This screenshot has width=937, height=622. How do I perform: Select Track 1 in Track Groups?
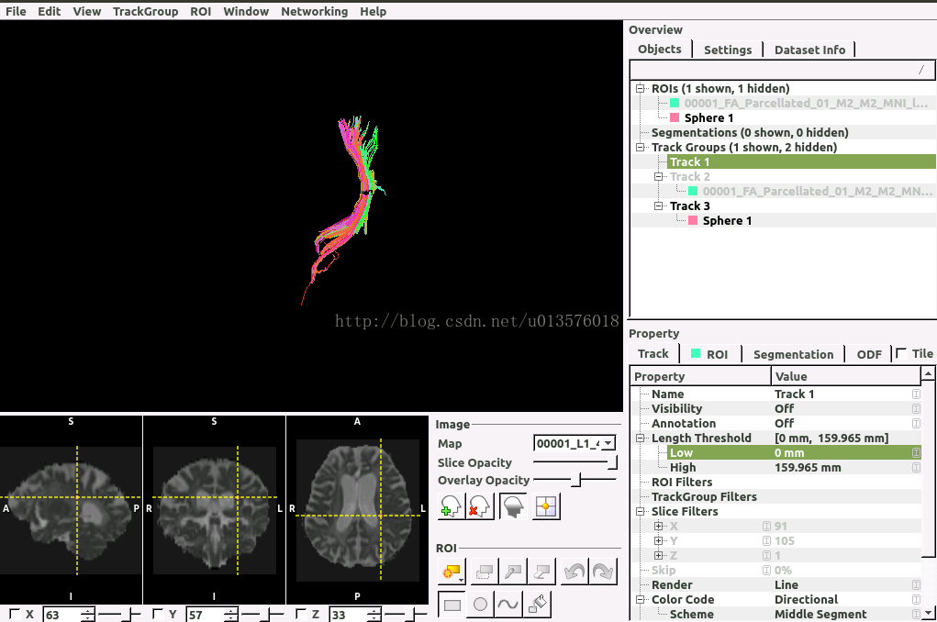tap(801, 162)
